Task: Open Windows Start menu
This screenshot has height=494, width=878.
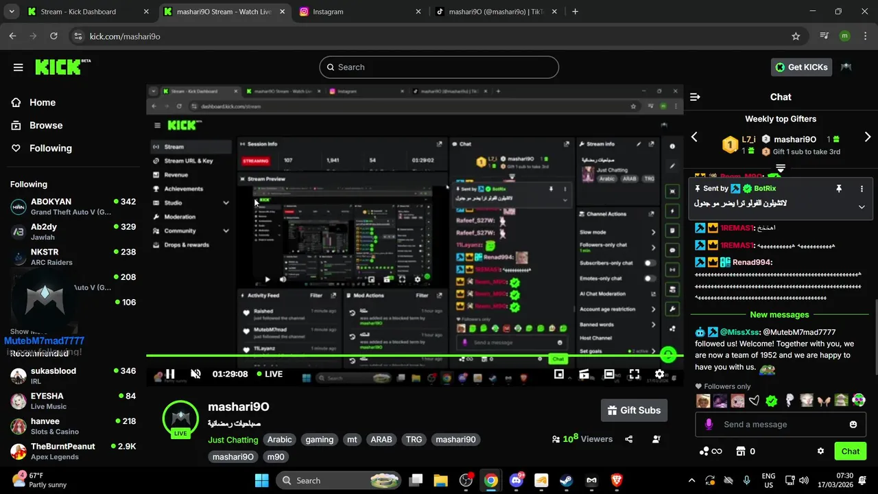Action: (x=261, y=480)
